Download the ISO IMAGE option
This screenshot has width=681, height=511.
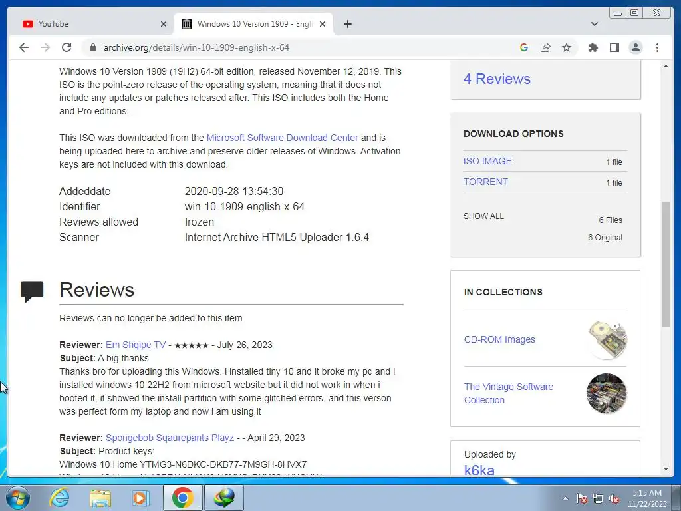click(x=487, y=161)
